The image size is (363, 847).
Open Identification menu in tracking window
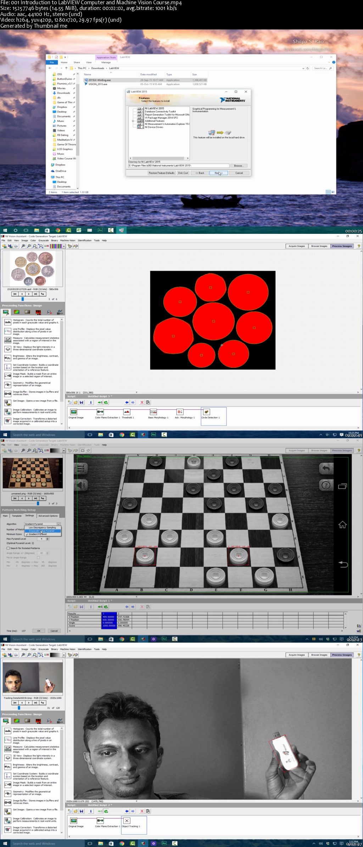coord(85,649)
